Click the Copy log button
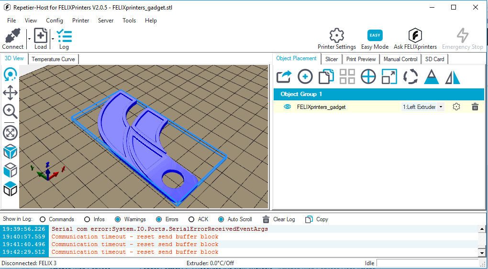488x269 pixels. point(317,219)
